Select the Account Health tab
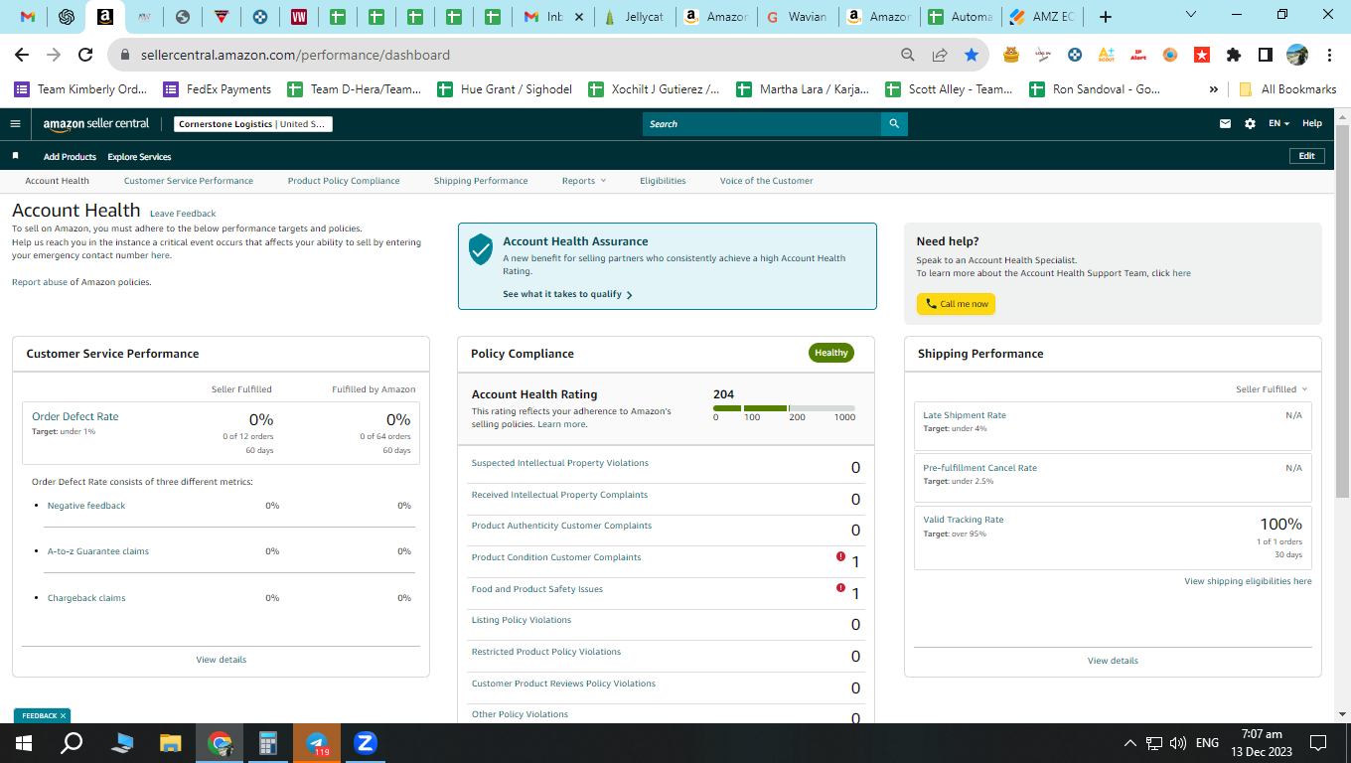1351x763 pixels. pos(57,181)
